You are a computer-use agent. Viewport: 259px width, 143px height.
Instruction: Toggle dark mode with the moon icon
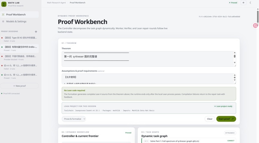point(250,3)
